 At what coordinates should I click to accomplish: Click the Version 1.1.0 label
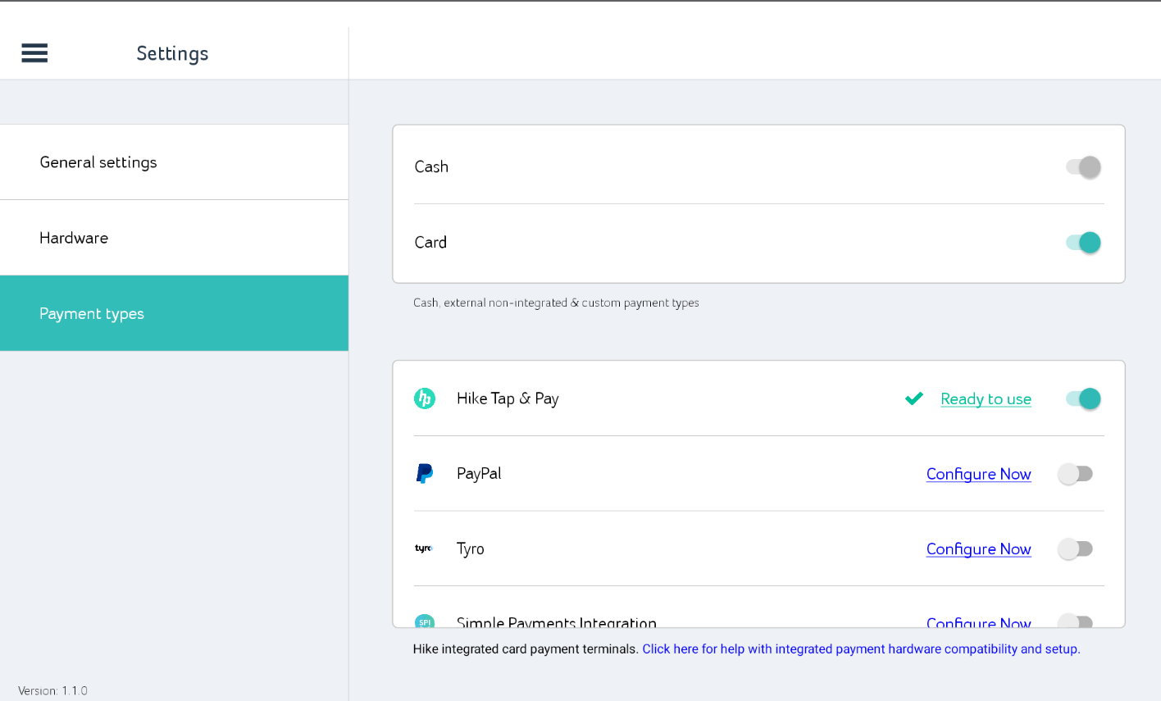point(52,690)
